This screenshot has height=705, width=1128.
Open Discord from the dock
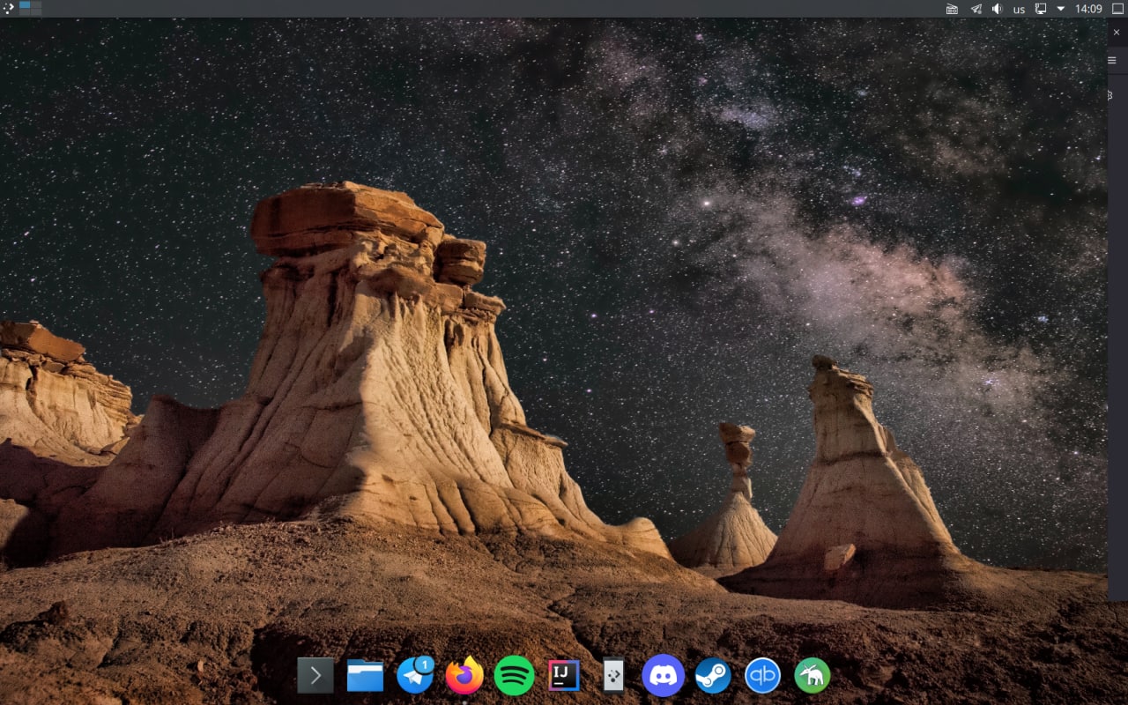coord(664,676)
